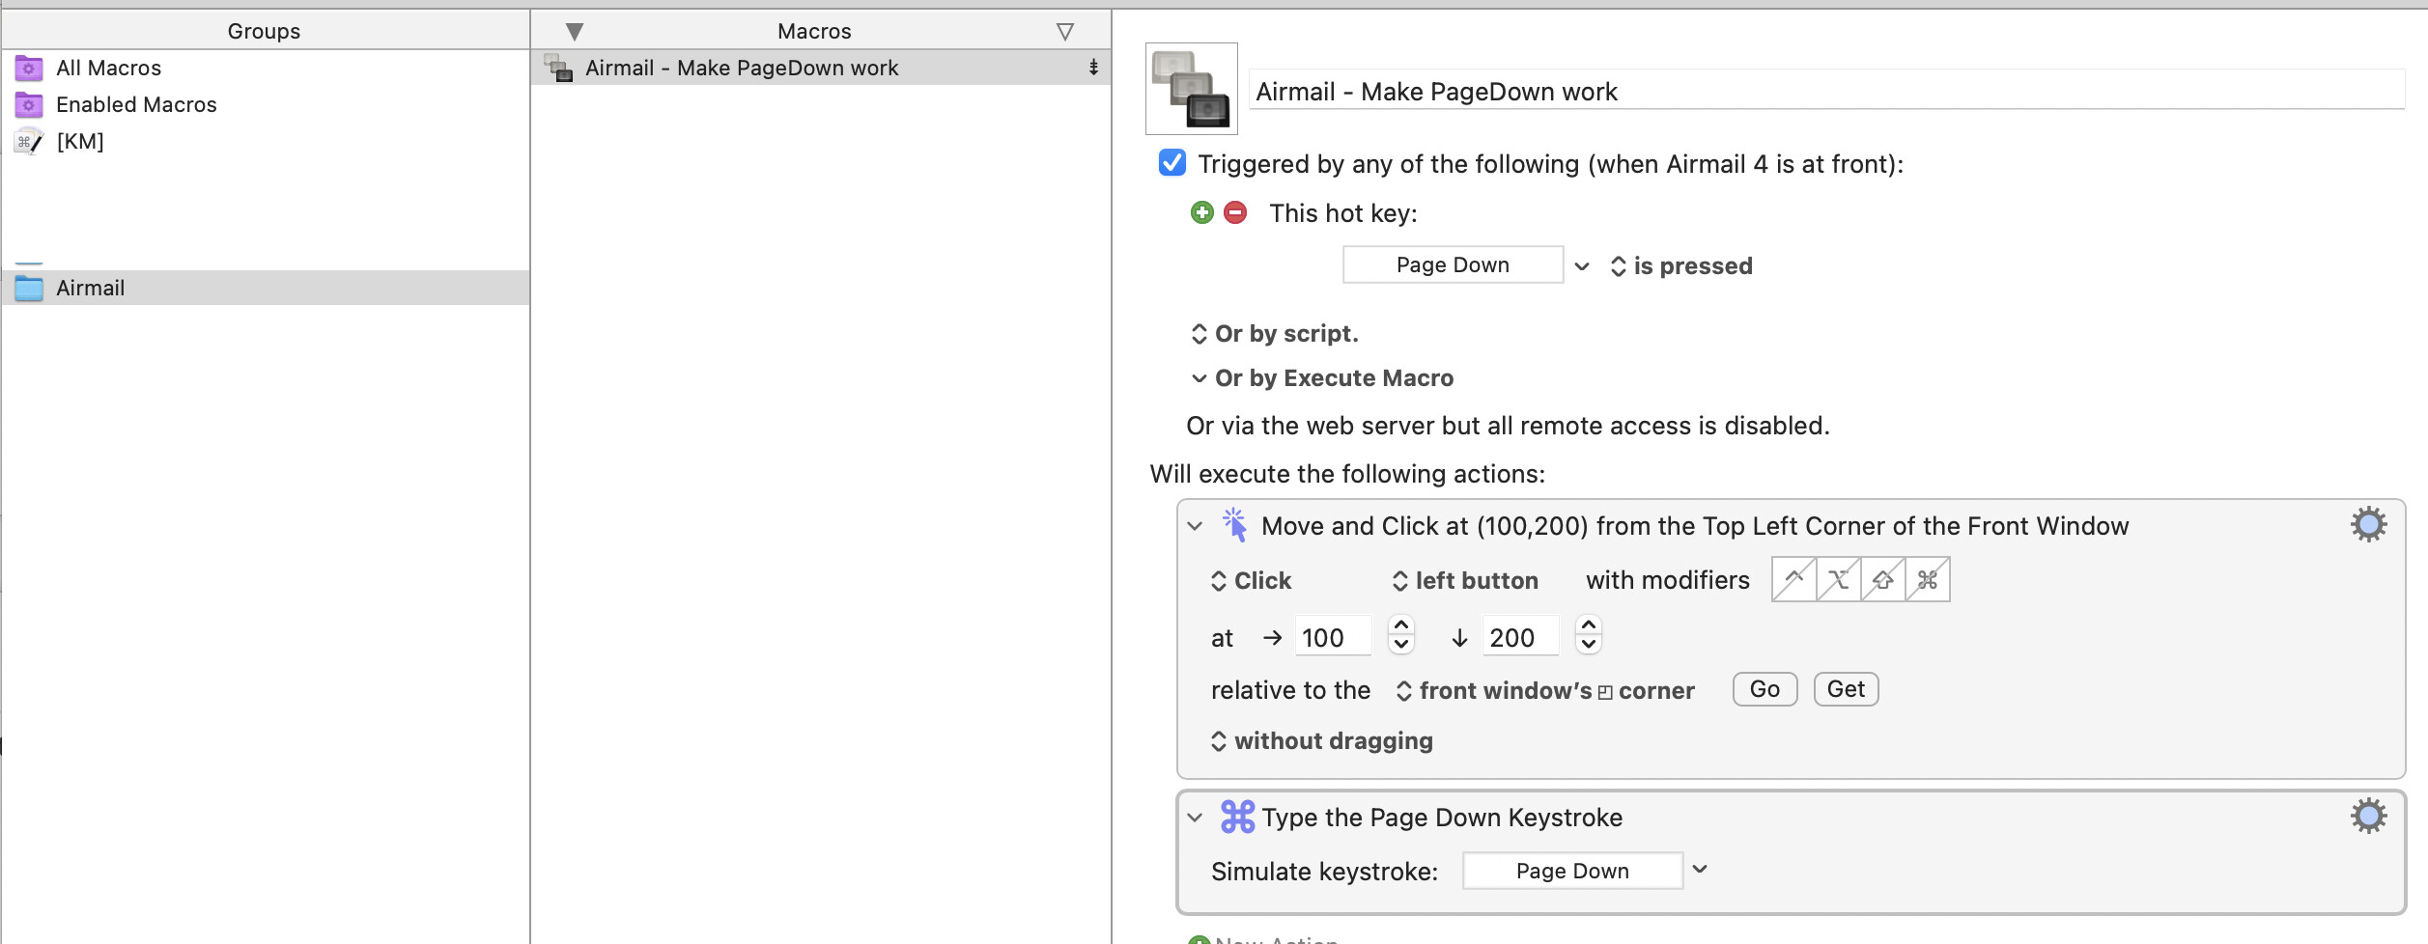
Task: Click the Macros column header title
Action: coord(814,31)
